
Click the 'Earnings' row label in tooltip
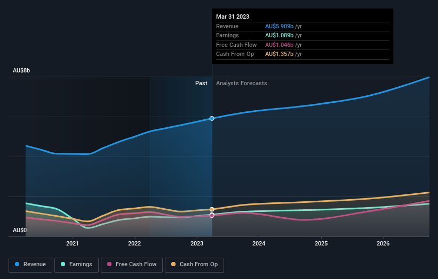tap(227, 35)
